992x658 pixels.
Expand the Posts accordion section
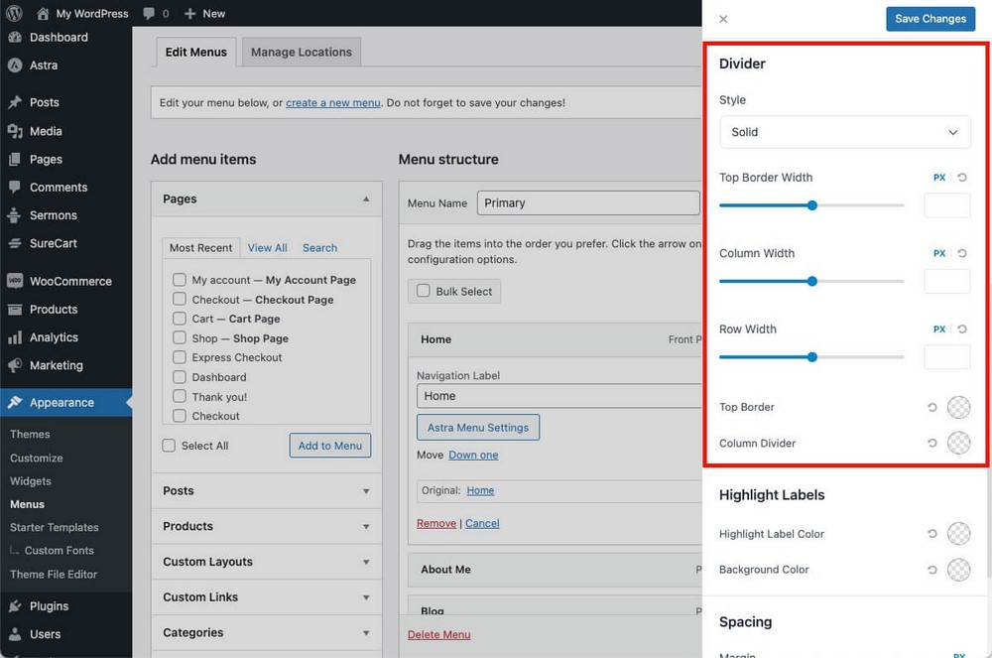coord(366,491)
